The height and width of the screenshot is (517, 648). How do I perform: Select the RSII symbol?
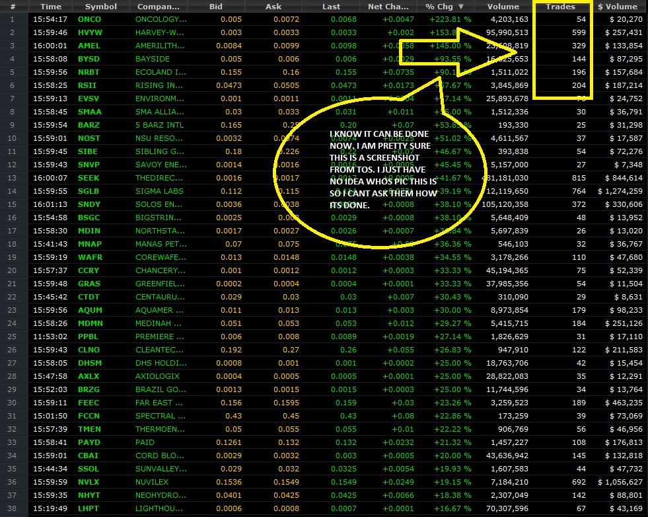point(87,85)
